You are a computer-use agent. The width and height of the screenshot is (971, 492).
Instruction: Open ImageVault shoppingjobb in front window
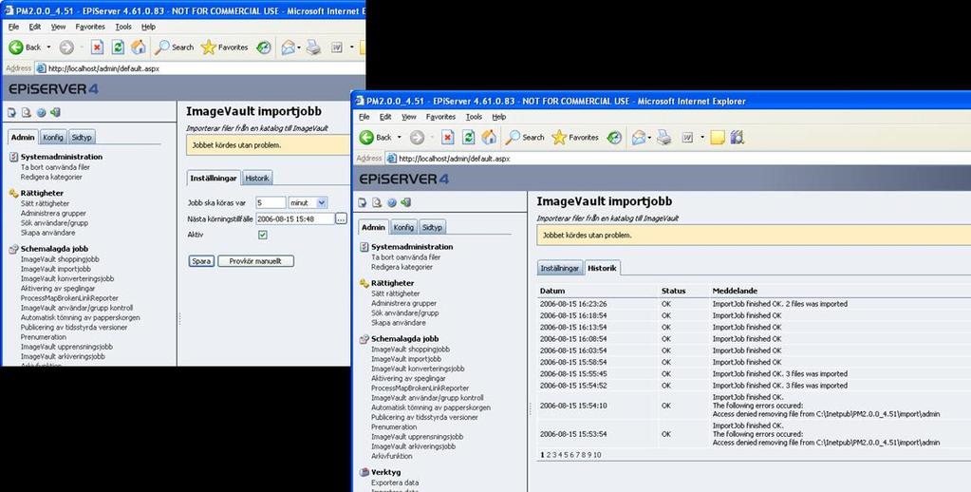pos(411,349)
